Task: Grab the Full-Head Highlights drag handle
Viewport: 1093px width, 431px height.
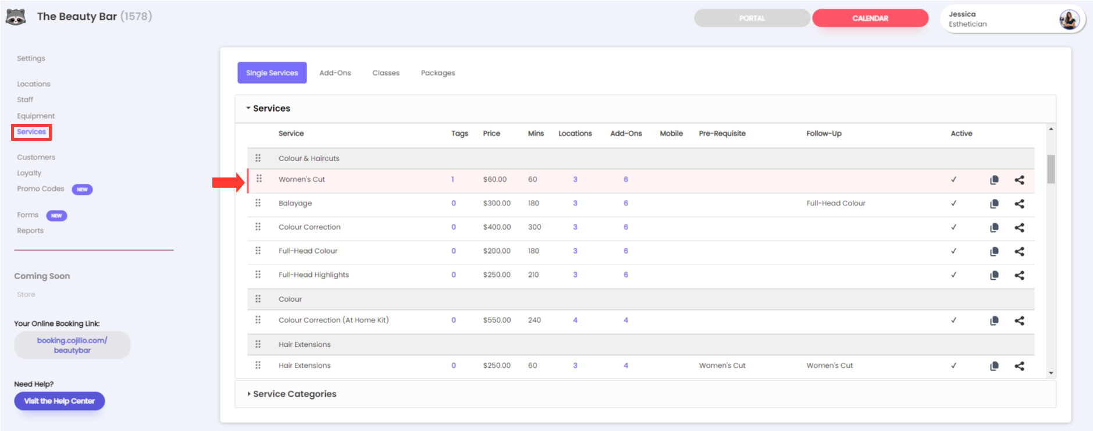Action: click(x=258, y=274)
